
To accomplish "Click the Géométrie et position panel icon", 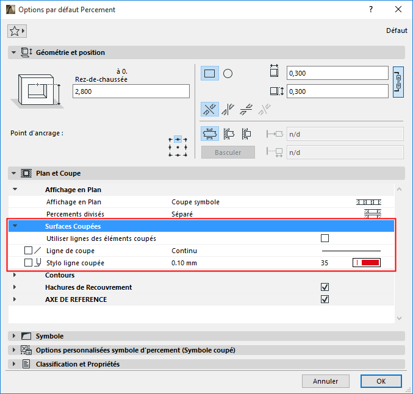I will click(26, 52).
